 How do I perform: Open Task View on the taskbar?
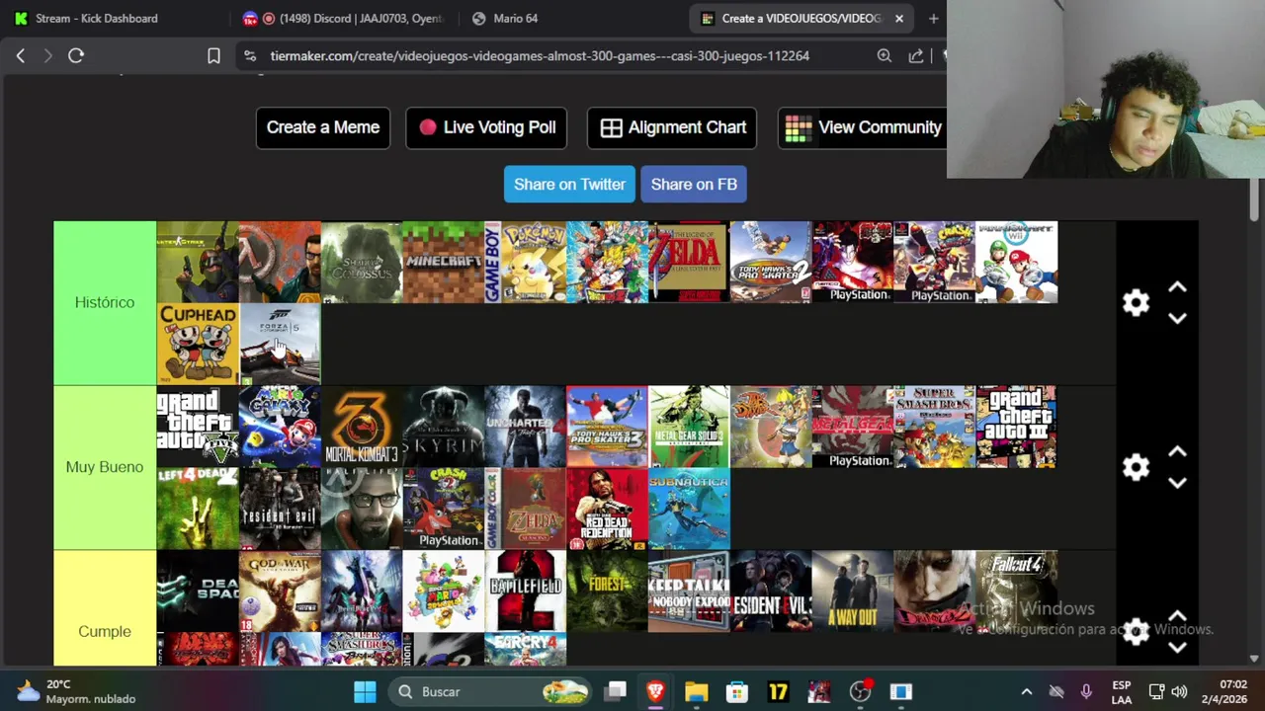(x=615, y=692)
